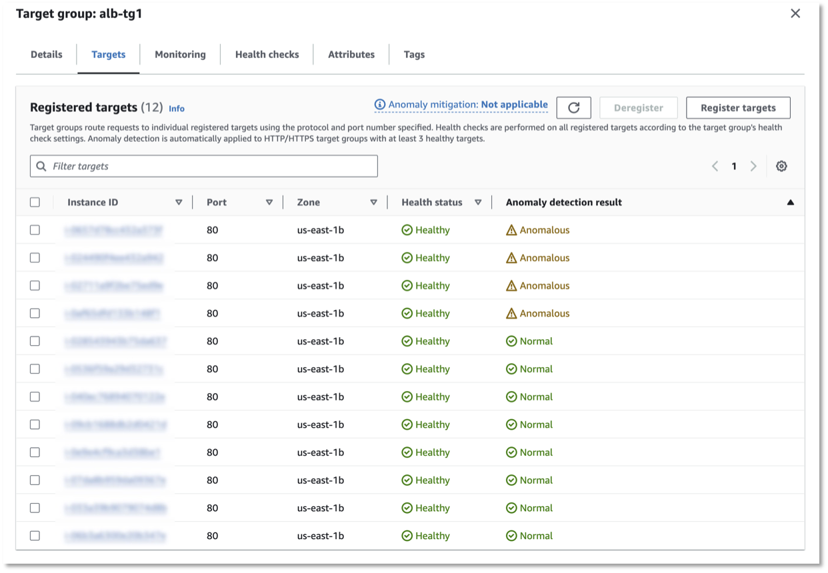Switch to the Monitoring tab
Image resolution: width=828 pixels, height=573 pixels.
[179, 54]
